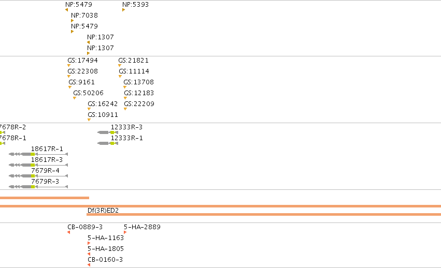Open the 12333R-1 RNAi label
441x268 pixels.
point(126,138)
